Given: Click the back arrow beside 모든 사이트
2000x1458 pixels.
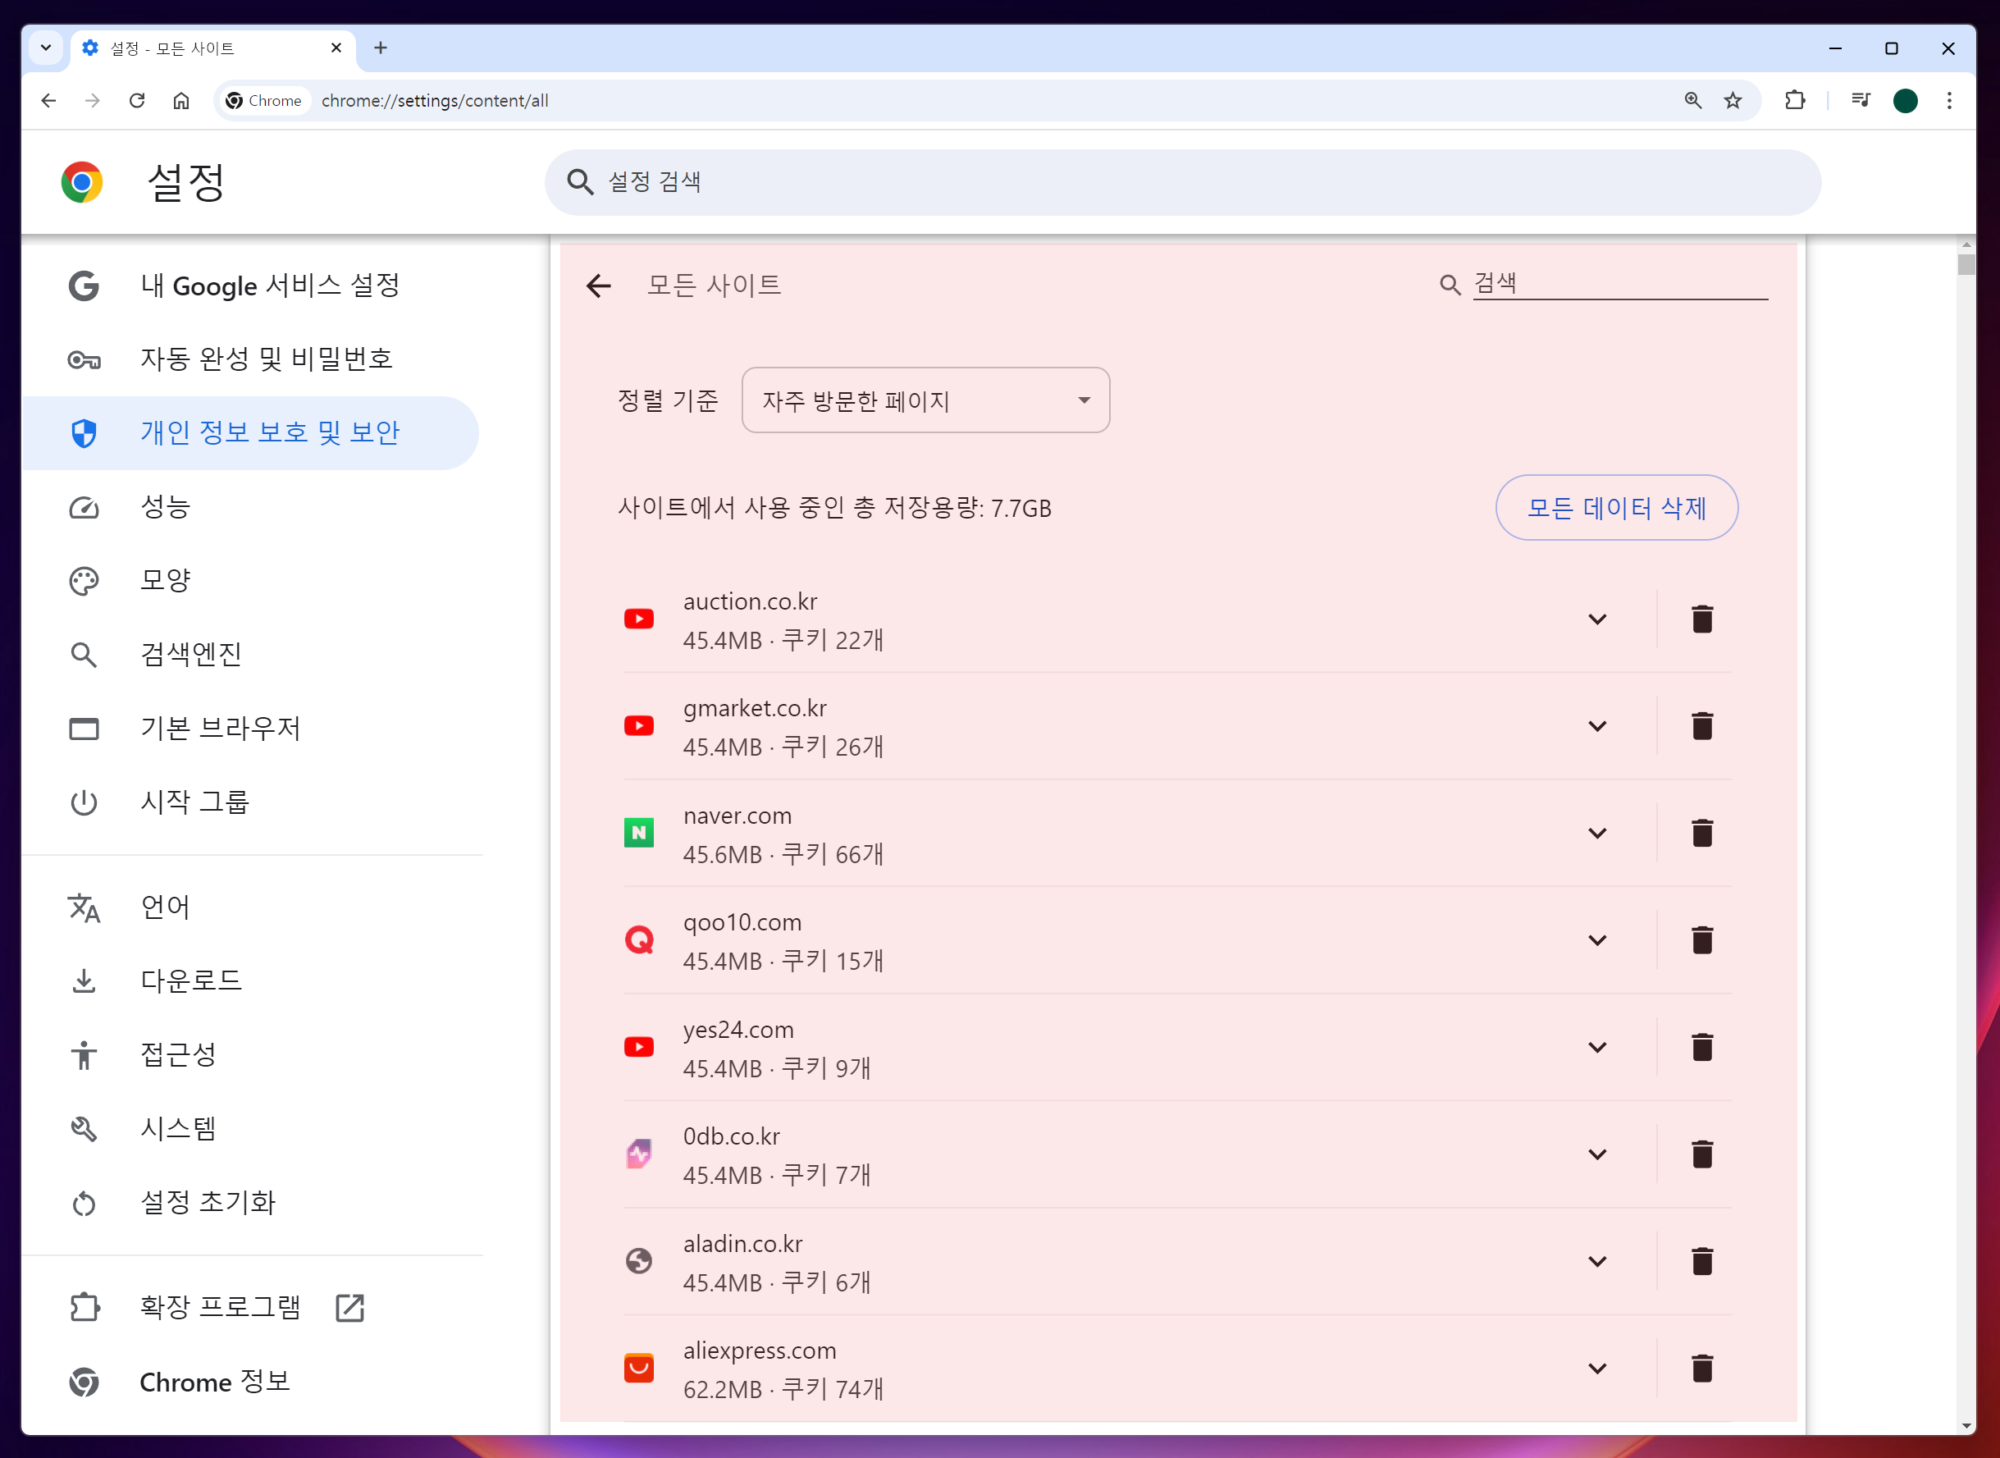Looking at the screenshot, I should pyautogui.click(x=599, y=285).
